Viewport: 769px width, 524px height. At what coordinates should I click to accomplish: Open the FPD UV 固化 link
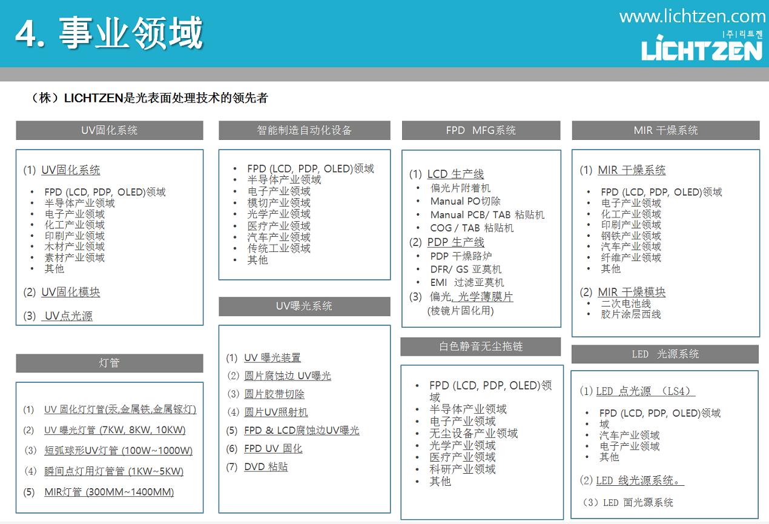click(273, 449)
